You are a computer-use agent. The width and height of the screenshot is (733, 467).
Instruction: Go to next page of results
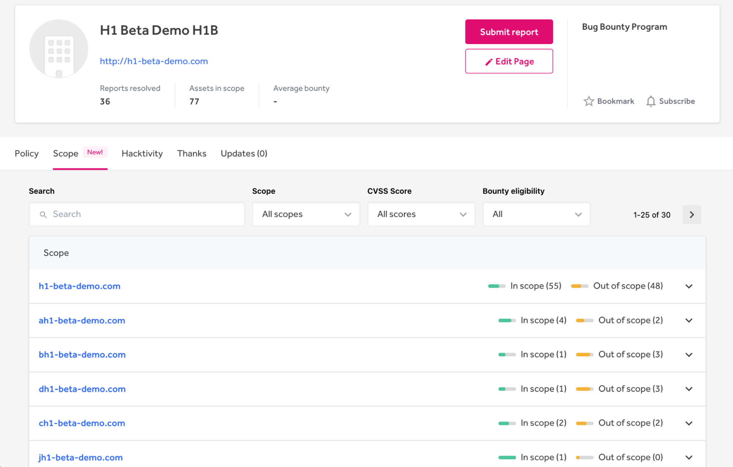coord(691,215)
